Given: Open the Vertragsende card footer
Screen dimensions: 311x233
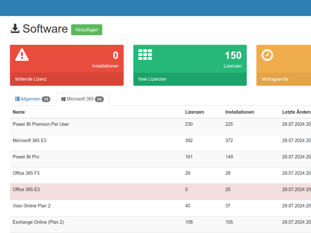Looking at the screenshot, I should coord(284,79).
